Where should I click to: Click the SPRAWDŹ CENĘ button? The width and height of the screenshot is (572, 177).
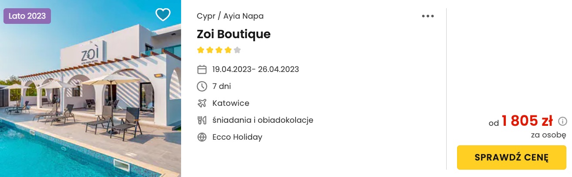coord(511,157)
